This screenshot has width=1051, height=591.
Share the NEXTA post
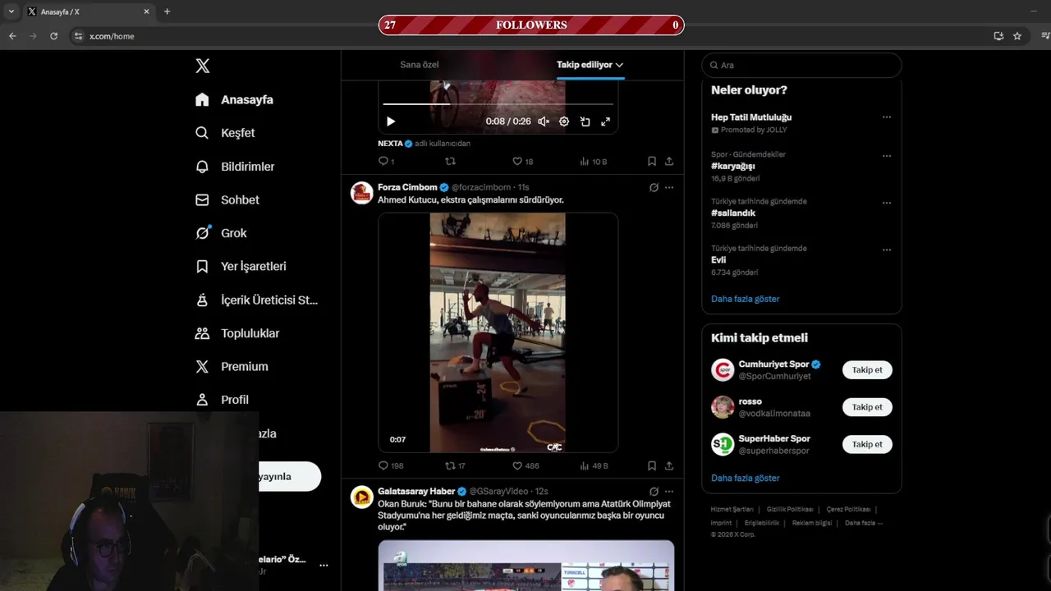[669, 162]
